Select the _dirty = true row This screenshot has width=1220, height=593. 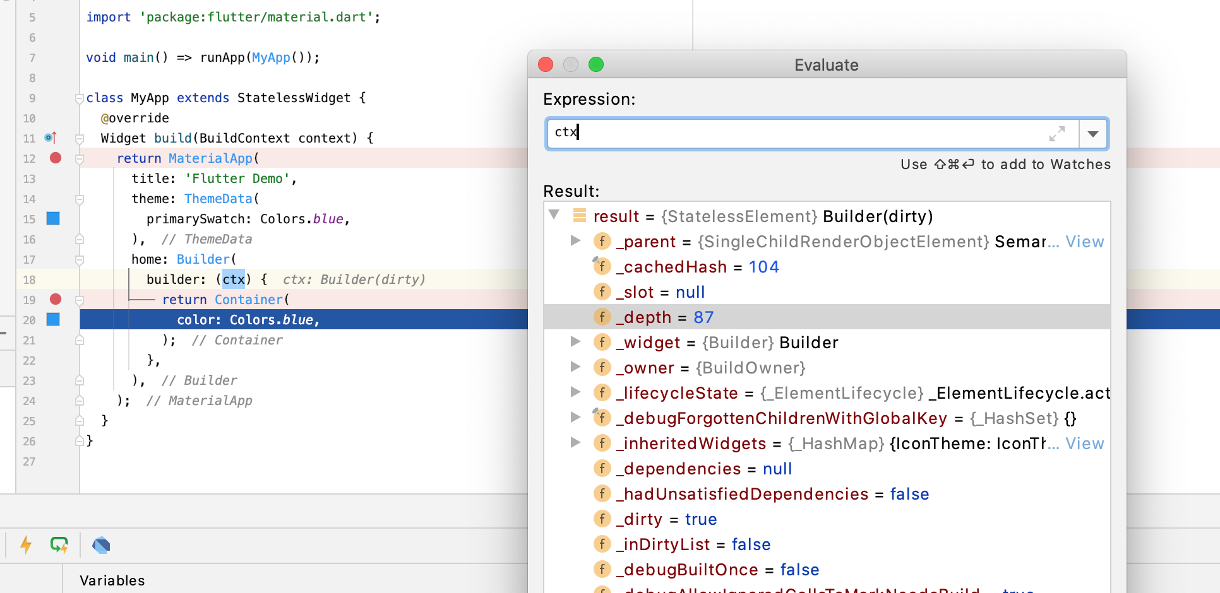827,519
